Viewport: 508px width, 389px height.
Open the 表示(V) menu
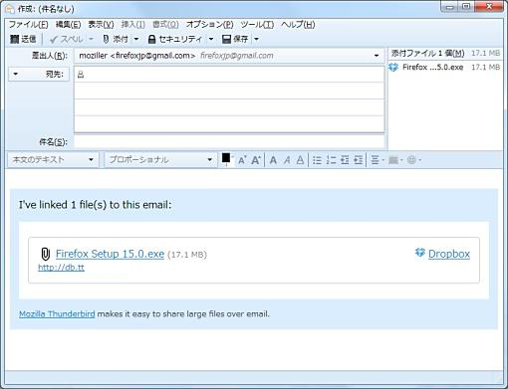click(x=101, y=24)
